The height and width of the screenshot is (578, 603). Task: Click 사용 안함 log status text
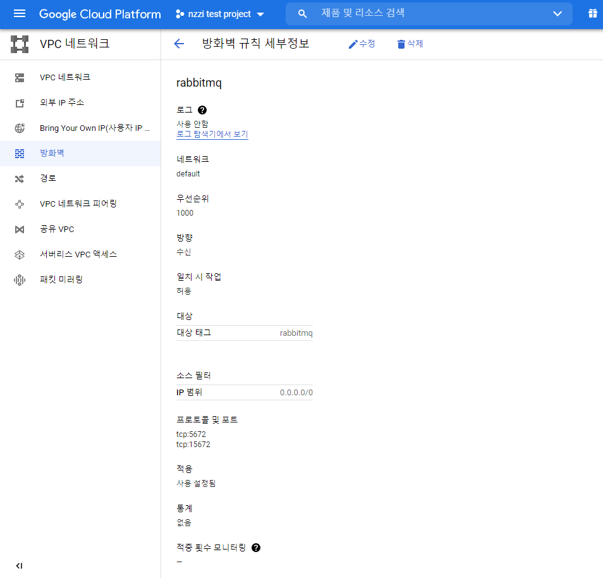(192, 124)
